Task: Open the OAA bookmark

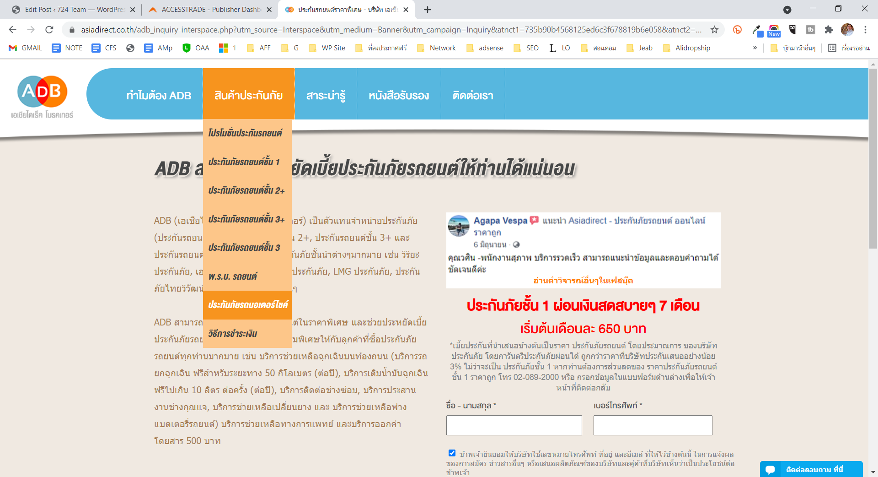Action: point(196,48)
